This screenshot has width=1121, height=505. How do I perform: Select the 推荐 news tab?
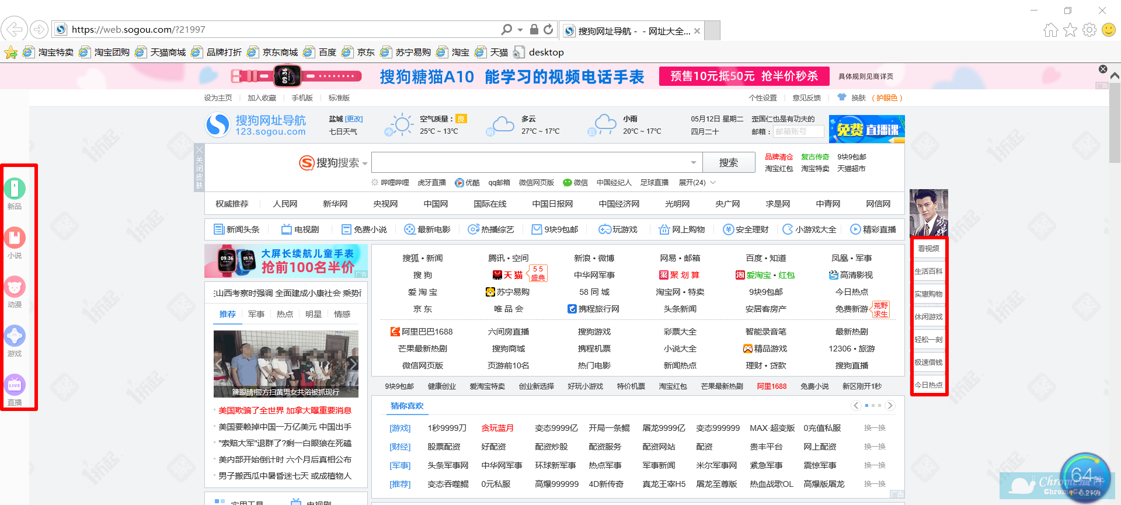[x=228, y=314]
